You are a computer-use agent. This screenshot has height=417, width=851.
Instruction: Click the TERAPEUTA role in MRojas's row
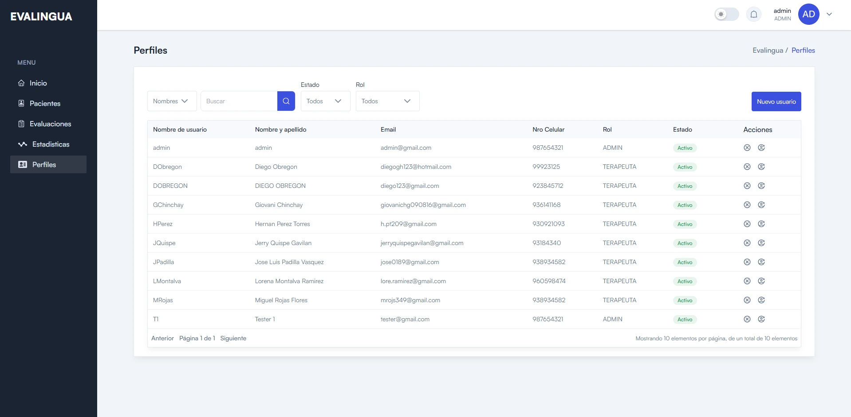coord(619,300)
